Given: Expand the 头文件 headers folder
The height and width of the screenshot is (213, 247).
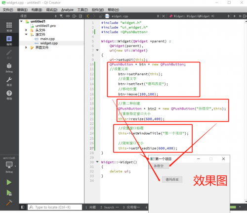Looking at the screenshot, I should (26, 30).
